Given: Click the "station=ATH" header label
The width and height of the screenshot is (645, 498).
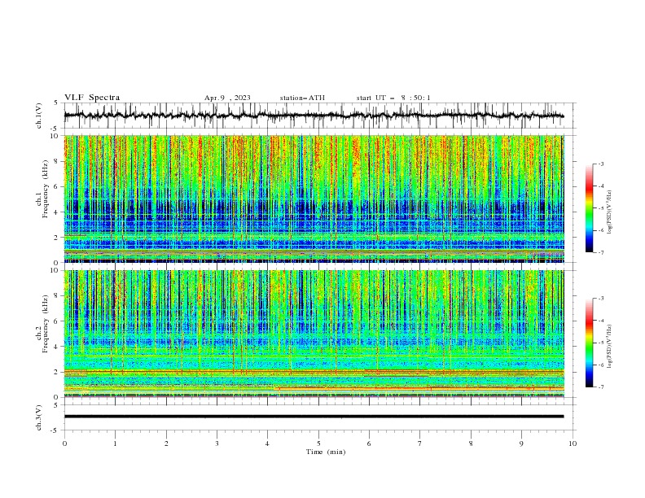Looking at the screenshot, I should coord(302,98).
